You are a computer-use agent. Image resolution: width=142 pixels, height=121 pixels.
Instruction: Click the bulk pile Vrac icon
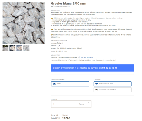point(54,84)
